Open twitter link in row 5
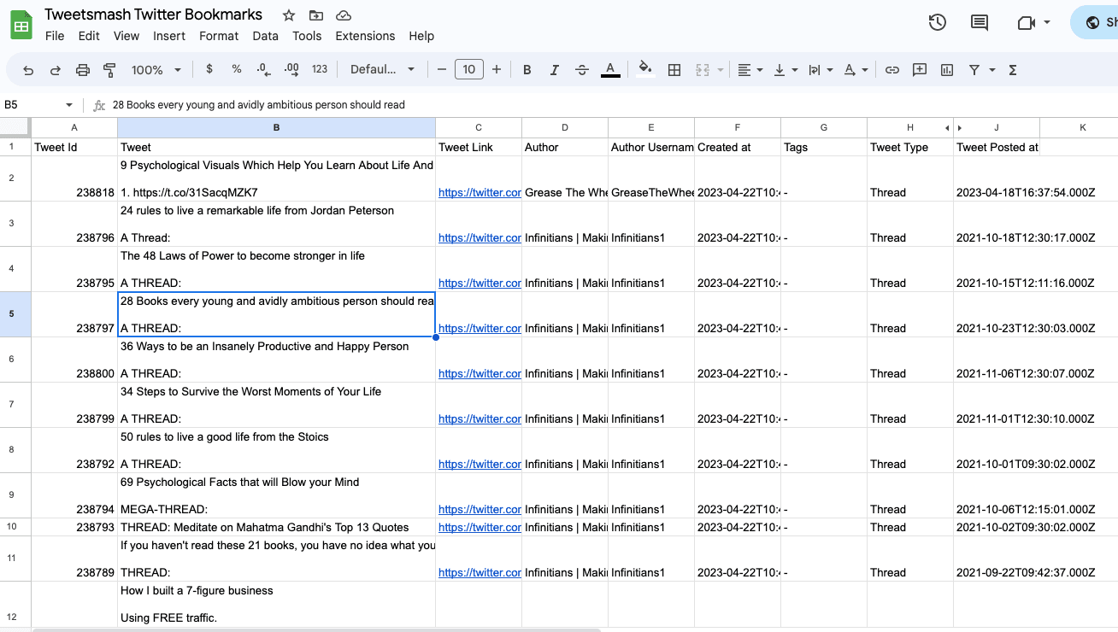Screen dimensions: 1118x632 (480, 329)
